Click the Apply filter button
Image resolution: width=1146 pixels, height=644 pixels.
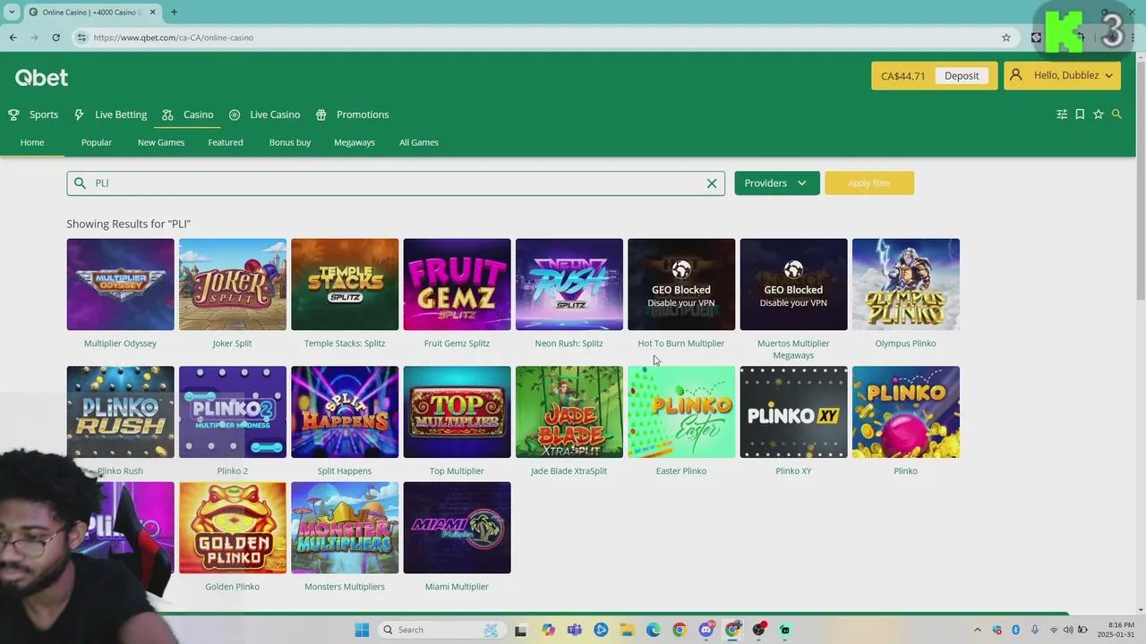click(x=869, y=183)
